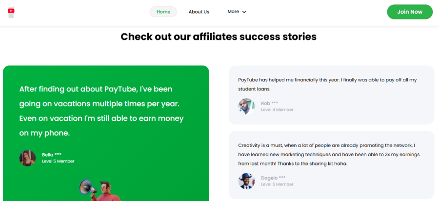The width and height of the screenshot is (439, 201).
Task: Click the megaphone character illustration
Action: coord(99,190)
